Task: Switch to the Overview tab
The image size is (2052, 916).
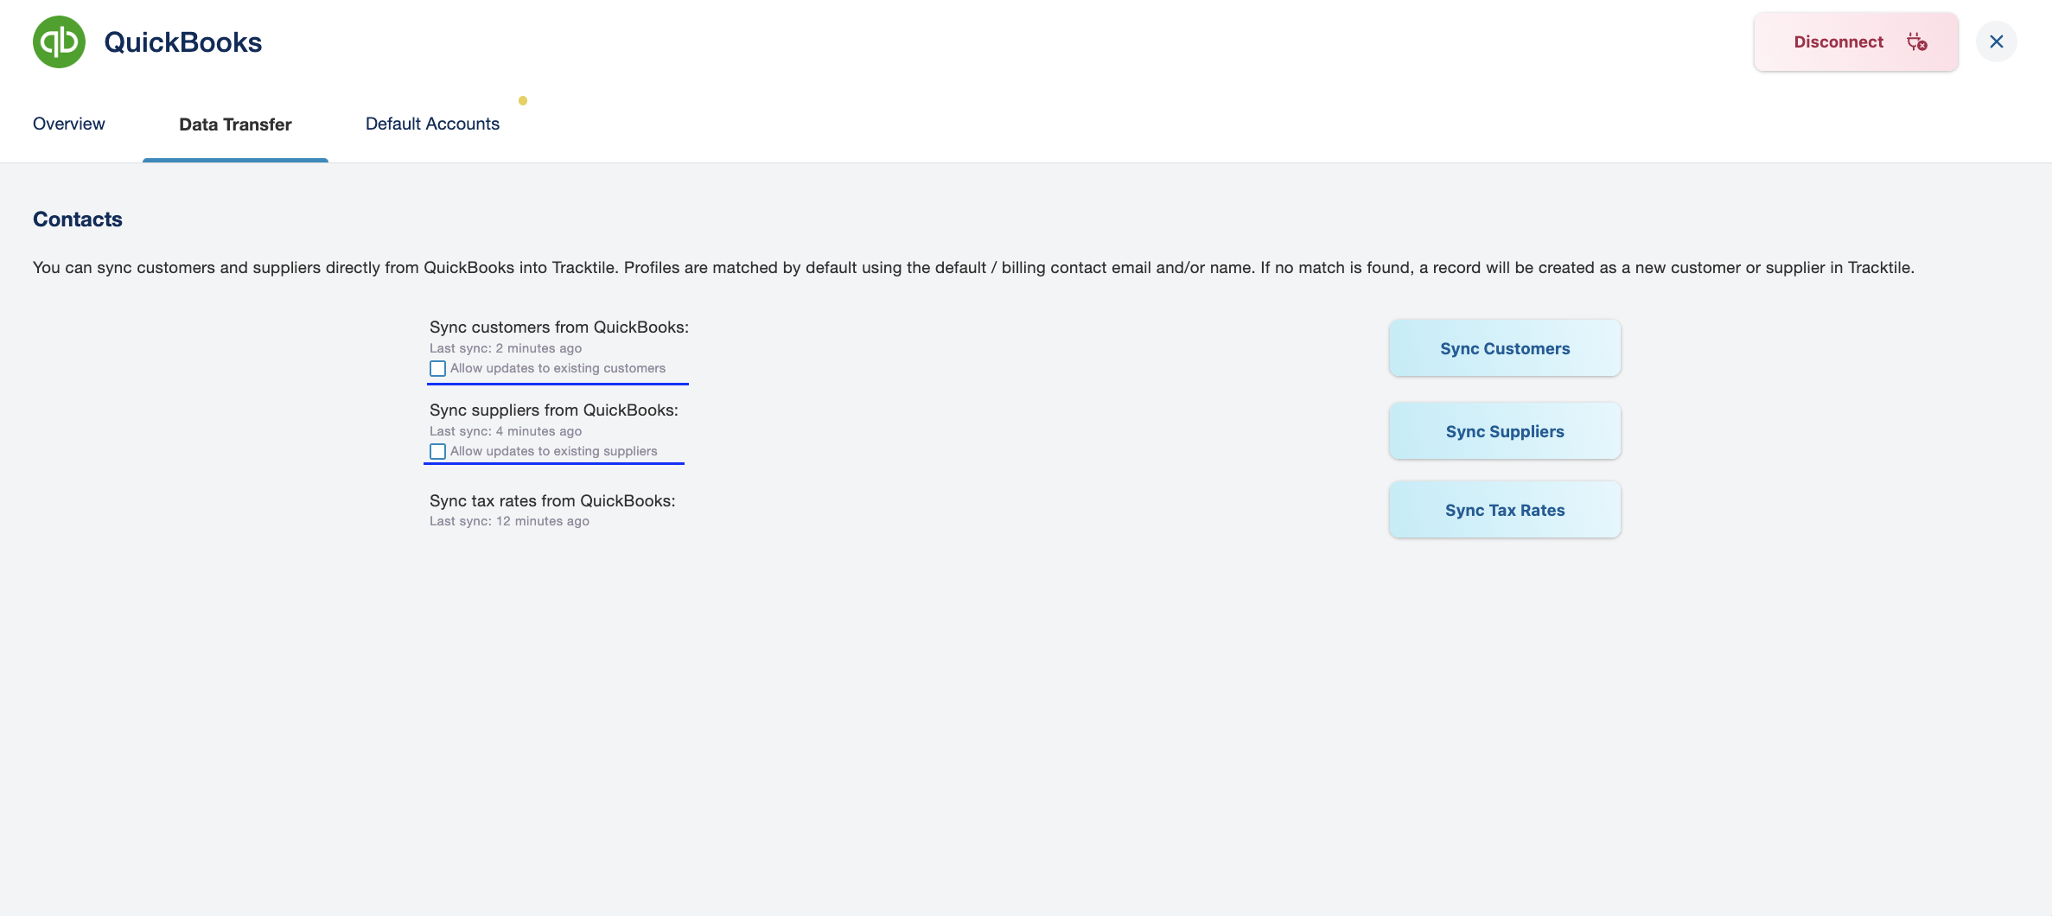Action: 69,124
